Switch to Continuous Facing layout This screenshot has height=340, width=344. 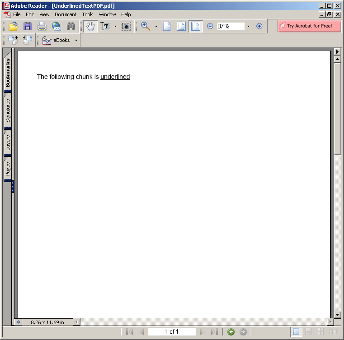tap(321, 332)
